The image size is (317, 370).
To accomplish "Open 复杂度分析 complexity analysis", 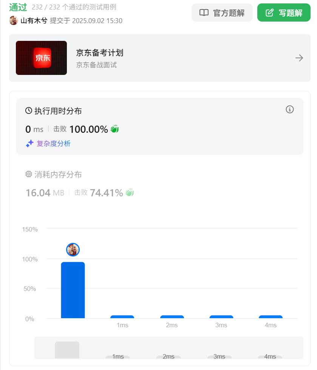I will point(54,143).
